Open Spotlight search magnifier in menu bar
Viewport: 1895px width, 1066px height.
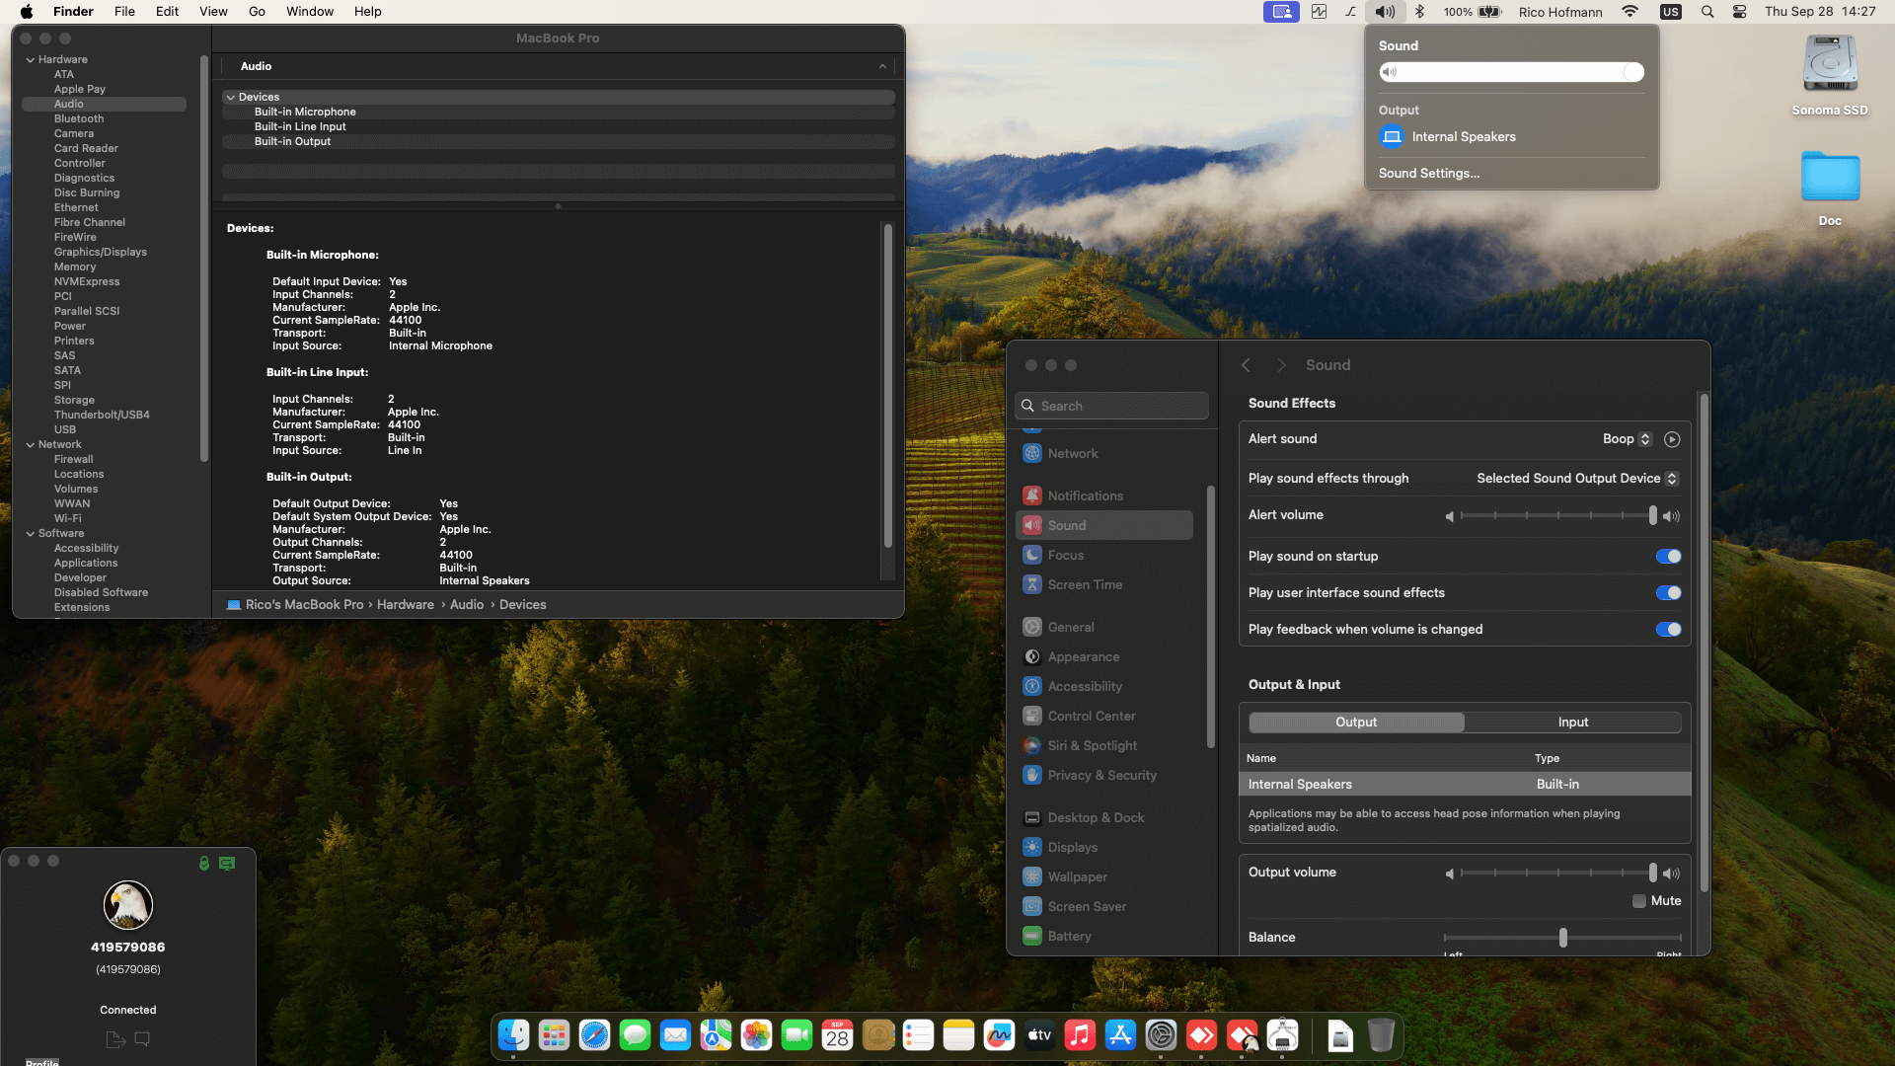click(x=1707, y=12)
